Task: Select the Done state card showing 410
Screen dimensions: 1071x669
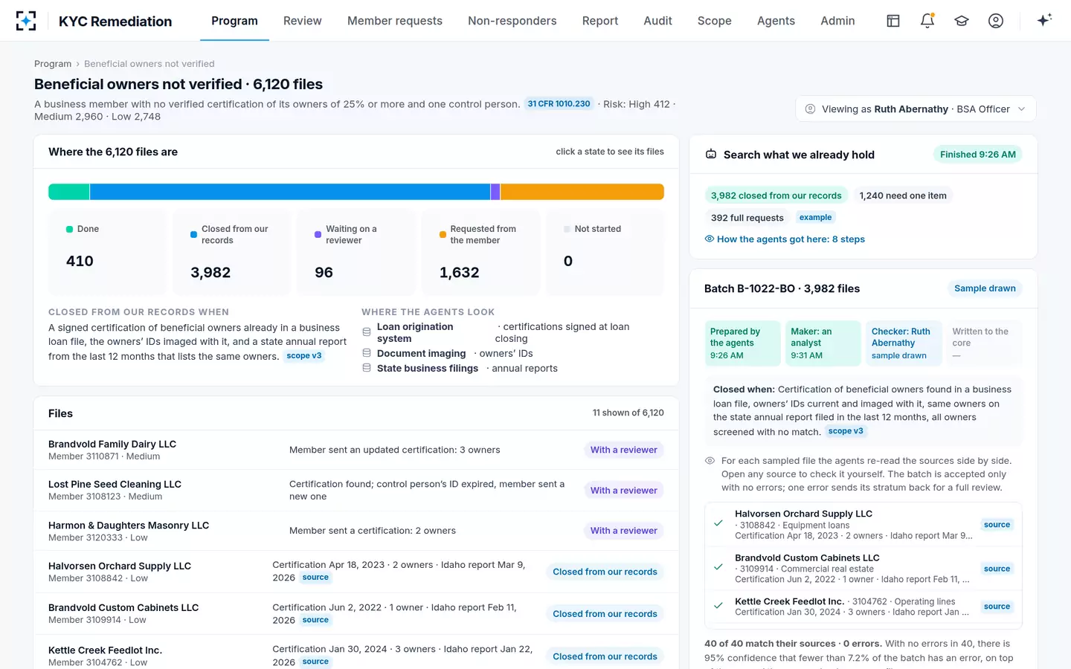Action: click(107, 253)
